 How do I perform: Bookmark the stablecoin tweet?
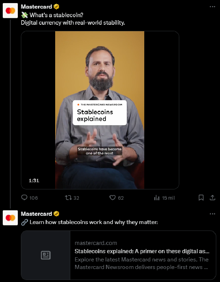point(201,198)
